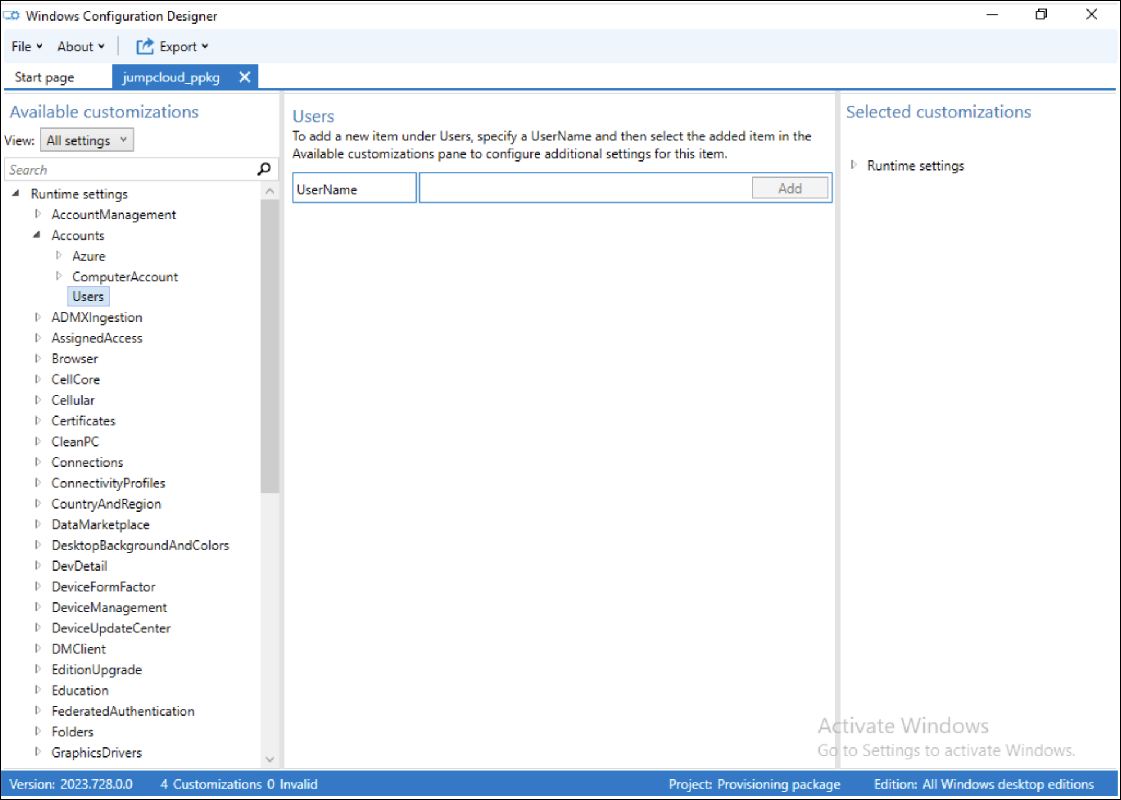Restore down the application window

(1041, 15)
